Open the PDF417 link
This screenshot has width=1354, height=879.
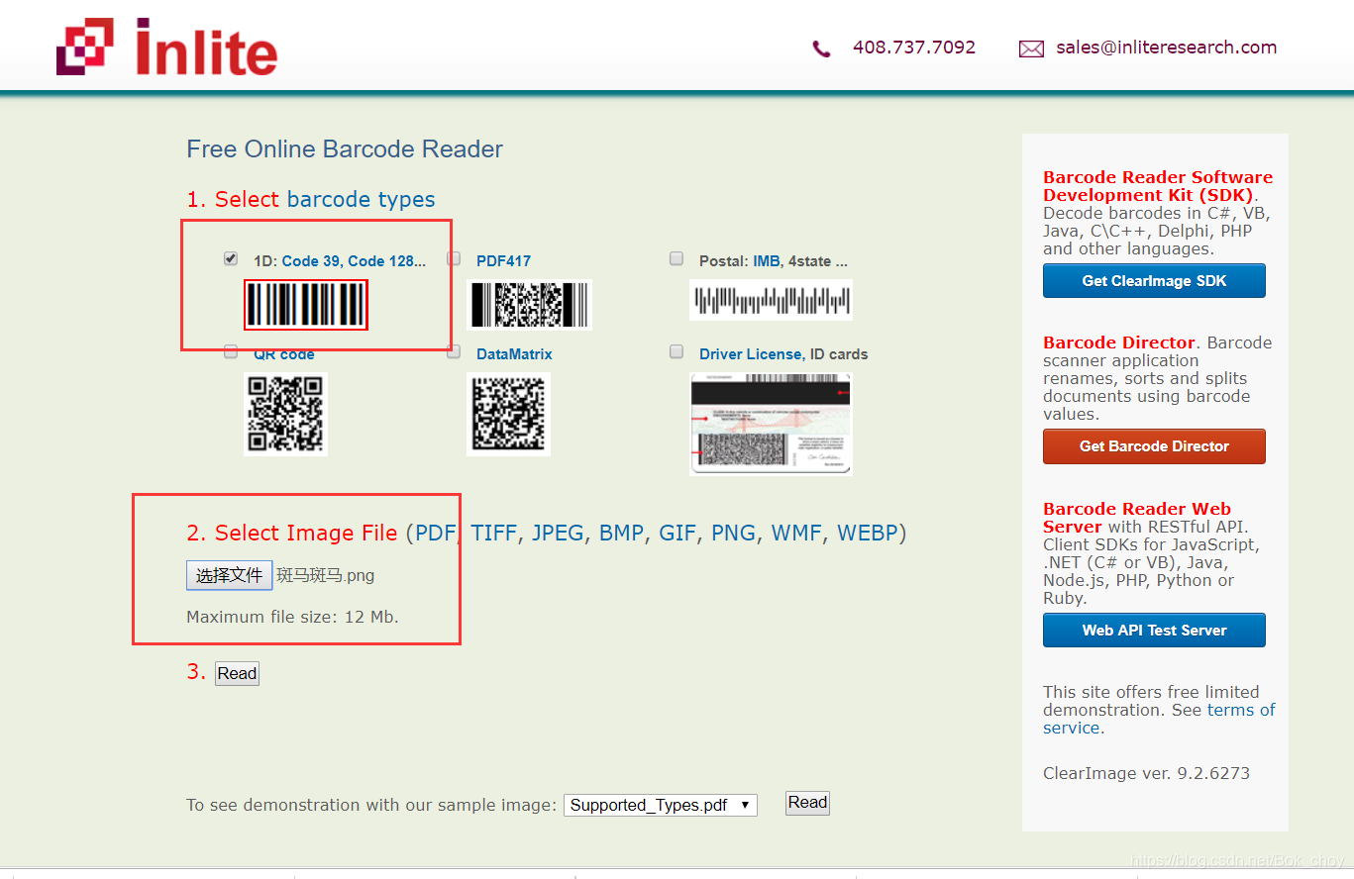(503, 261)
